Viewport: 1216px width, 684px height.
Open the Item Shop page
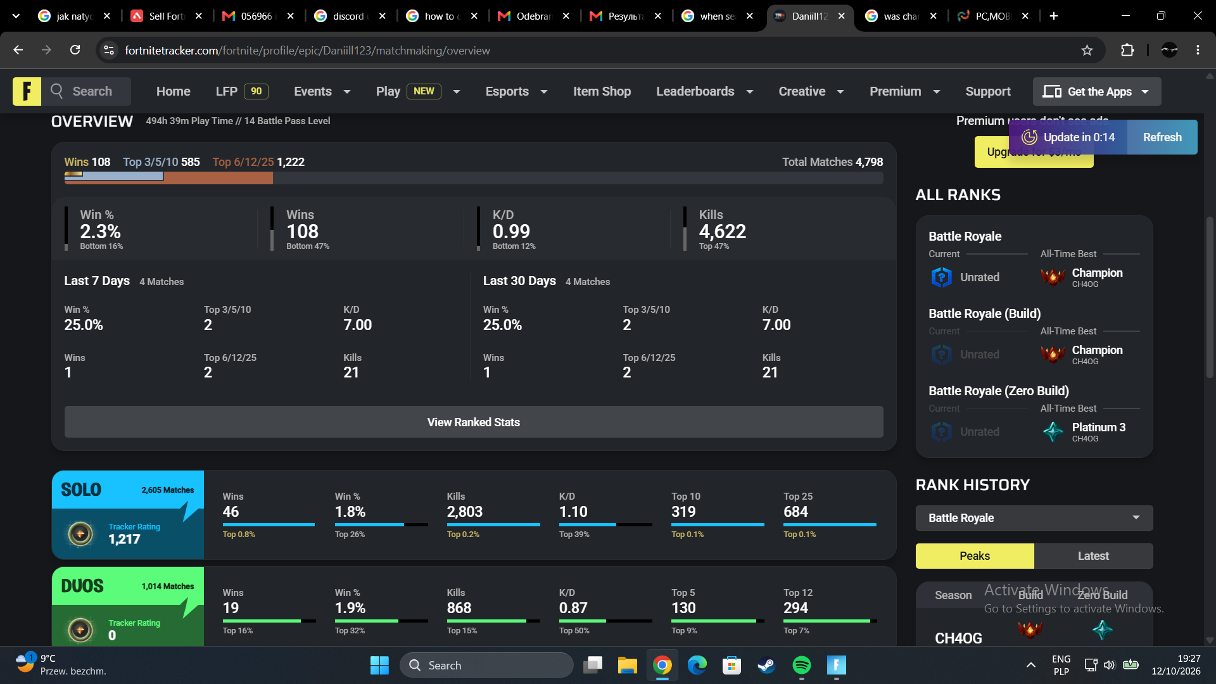point(602,91)
